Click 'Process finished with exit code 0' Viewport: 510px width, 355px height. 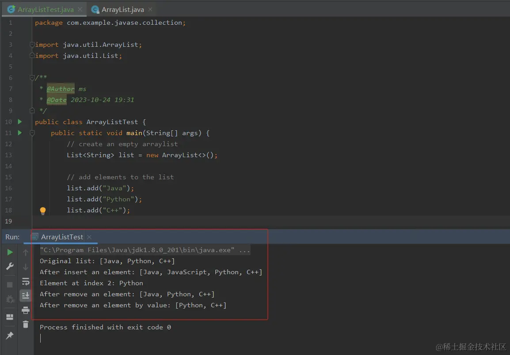105,327
